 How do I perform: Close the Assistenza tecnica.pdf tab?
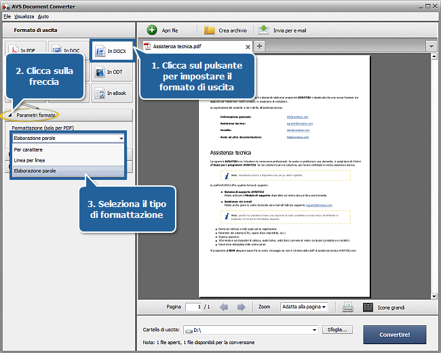248,47
